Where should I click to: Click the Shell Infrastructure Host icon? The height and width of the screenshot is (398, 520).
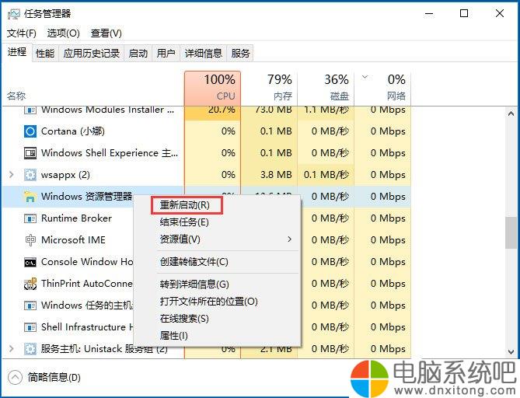pyautogui.click(x=30, y=327)
